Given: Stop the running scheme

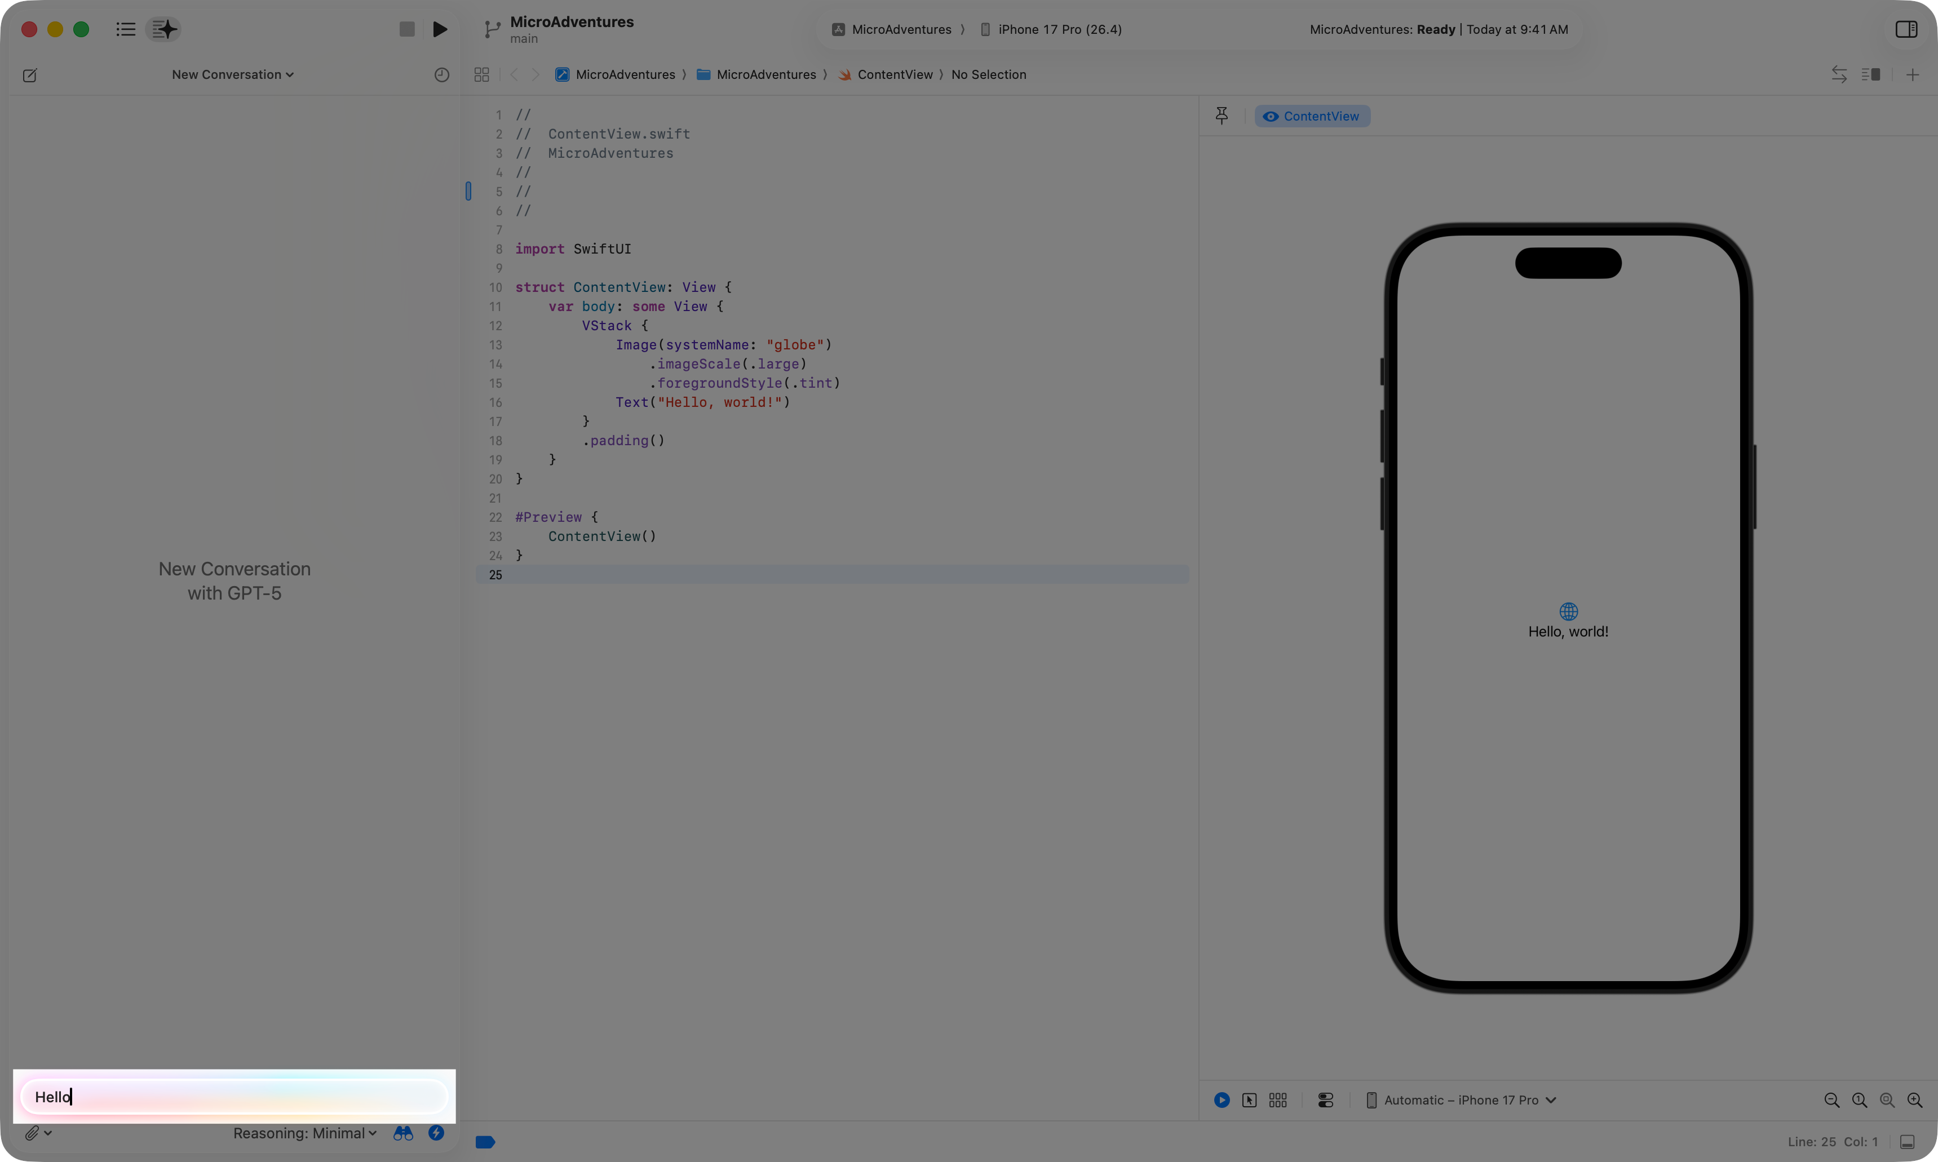Looking at the screenshot, I should pos(406,30).
